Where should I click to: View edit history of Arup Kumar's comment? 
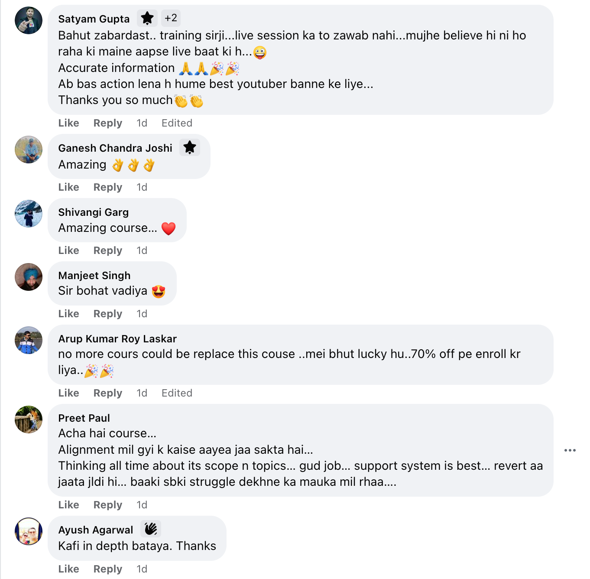pyautogui.click(x=177, y=393)
